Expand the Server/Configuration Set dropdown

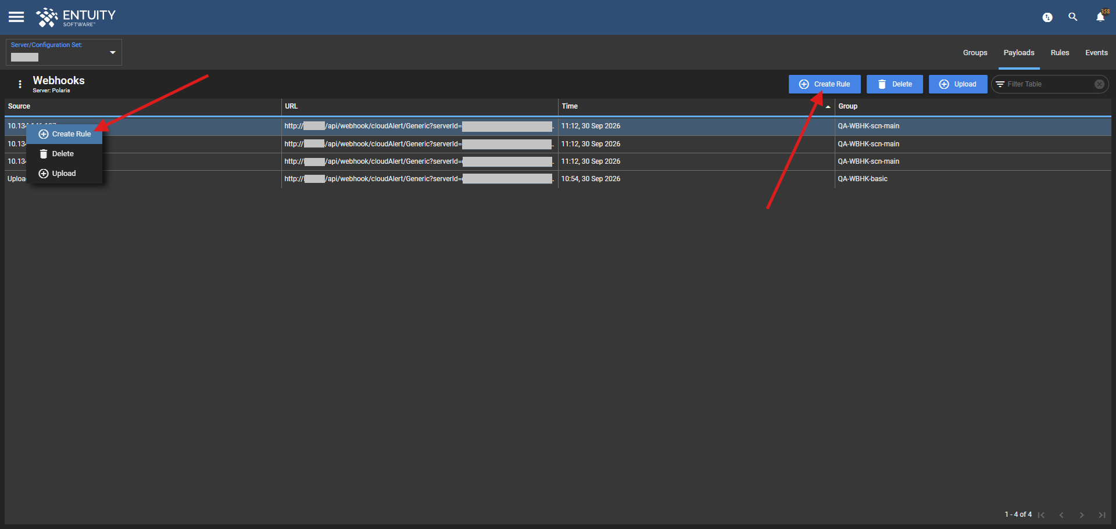(113, 52)
